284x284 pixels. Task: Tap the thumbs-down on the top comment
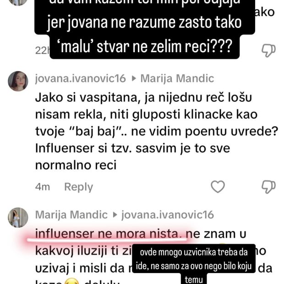click(268, 50)
